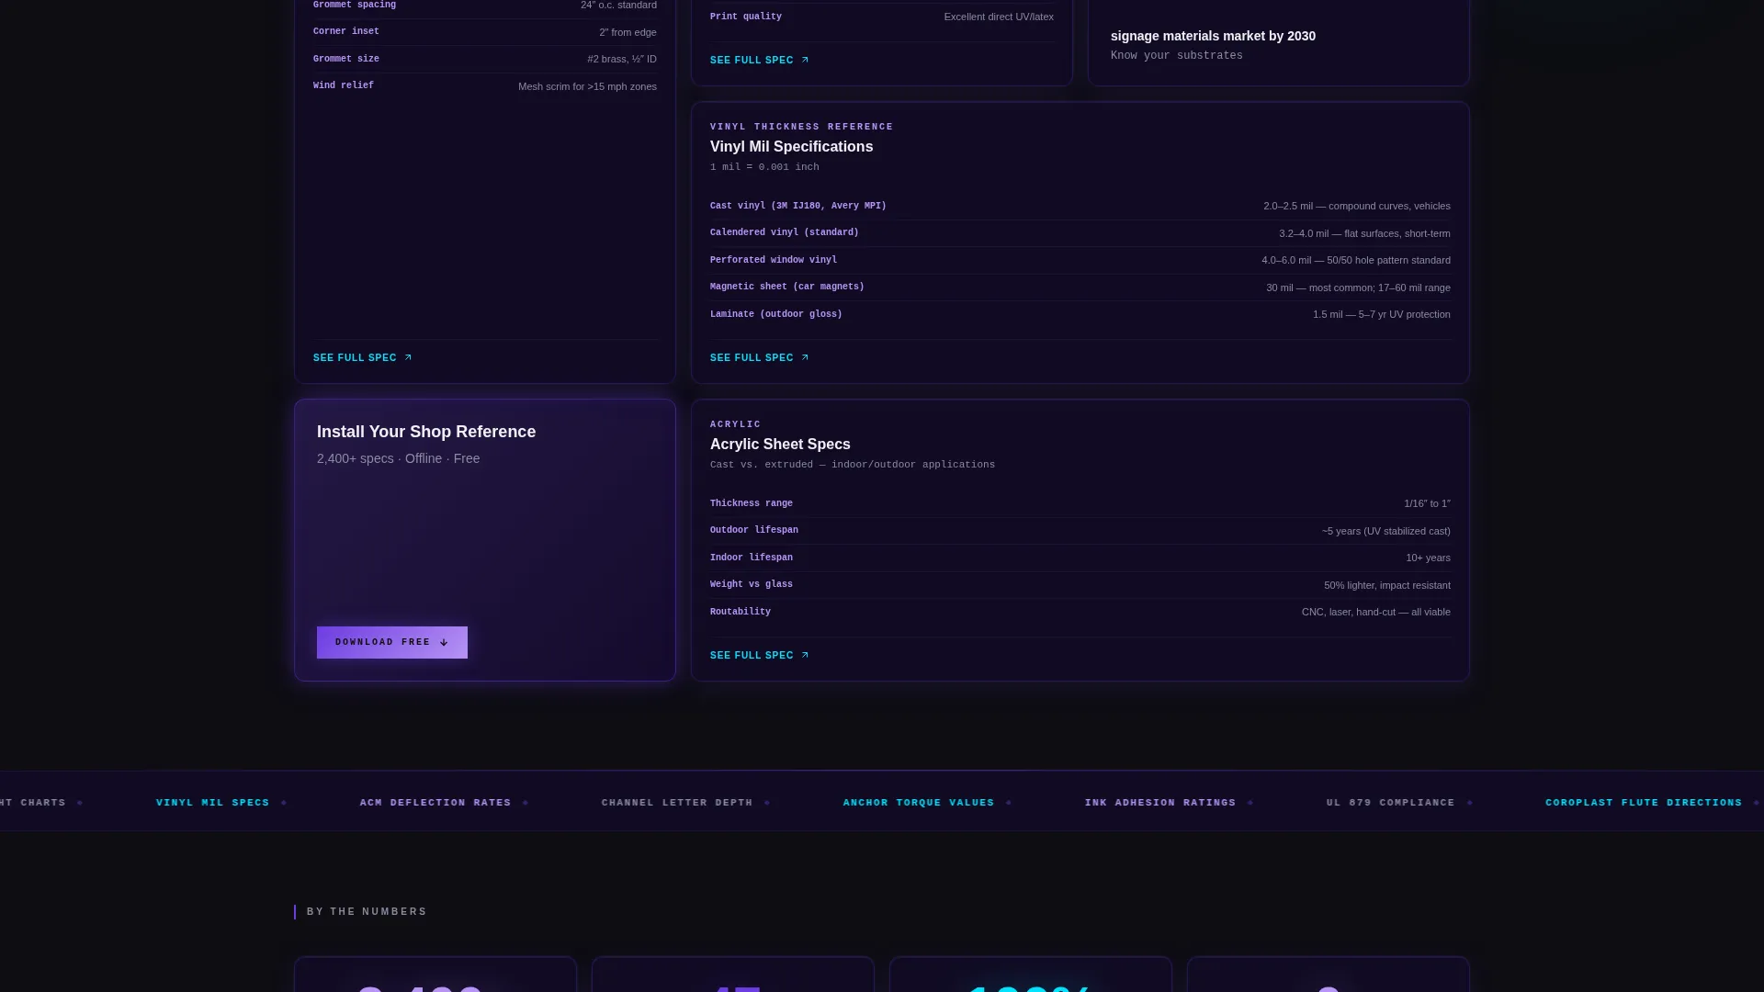Click Coroplast Flute Directions ticker item
Image resolution: width=1764 pixels, height=992 pixels.
(1644, 803)
